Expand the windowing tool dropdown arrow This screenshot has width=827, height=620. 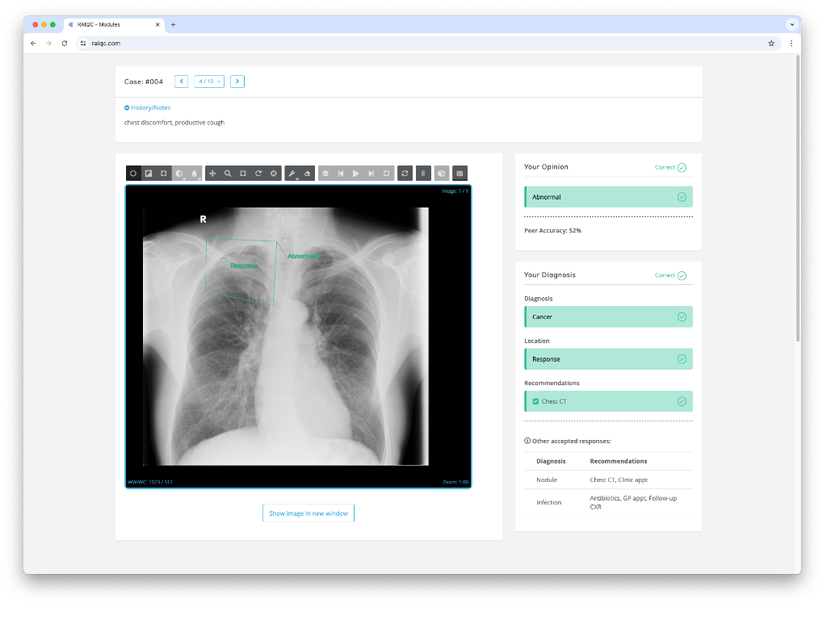(184, 178)
